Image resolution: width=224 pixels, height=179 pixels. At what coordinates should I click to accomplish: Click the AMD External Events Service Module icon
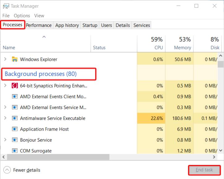[x=15, y=107]
